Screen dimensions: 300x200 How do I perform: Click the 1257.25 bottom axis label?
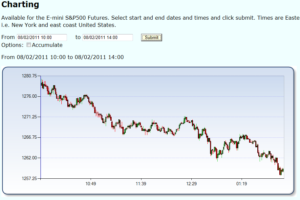pyautogui.click(x=29, y=178)
